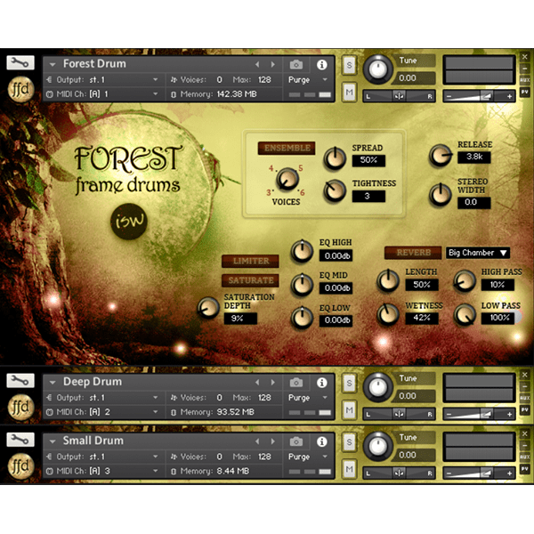Open Forest Drum Purge menu
The width and height of the screenshot is (534, 534).
(308, 80)
